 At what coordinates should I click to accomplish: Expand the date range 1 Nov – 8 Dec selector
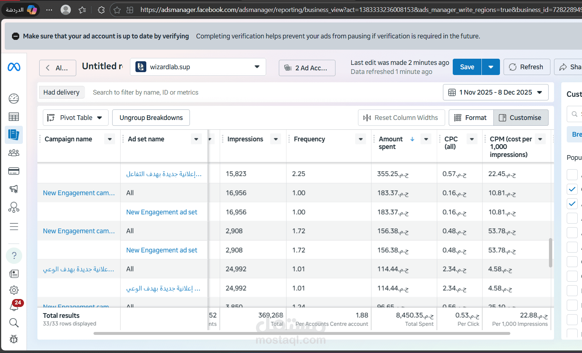pyautogui.click(x=496, y=92)
